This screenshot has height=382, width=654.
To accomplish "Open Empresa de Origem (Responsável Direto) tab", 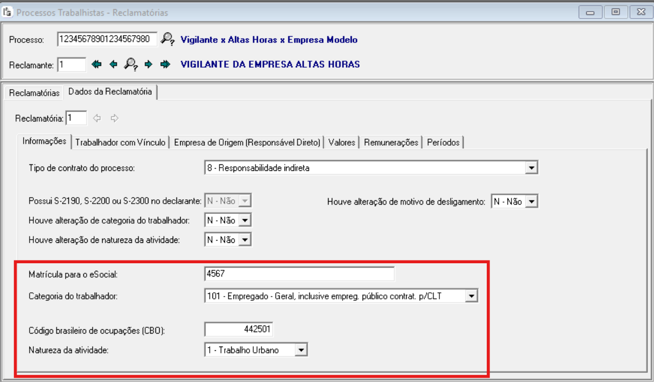I will pyautogui.click(x=247, y=142).
